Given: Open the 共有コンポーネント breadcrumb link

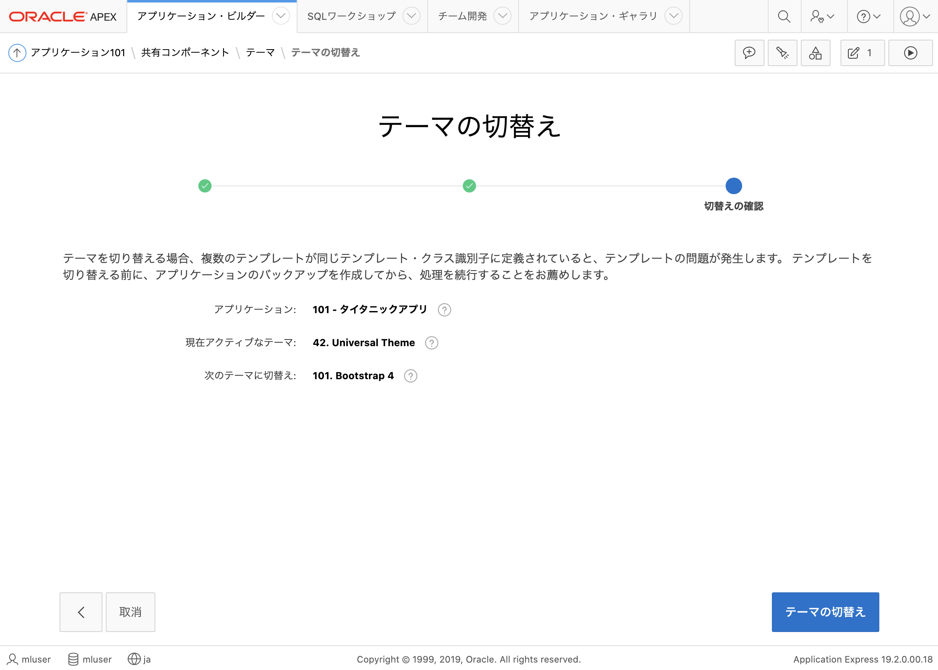Looking at the screenshot, I should [x=184, y=53].
